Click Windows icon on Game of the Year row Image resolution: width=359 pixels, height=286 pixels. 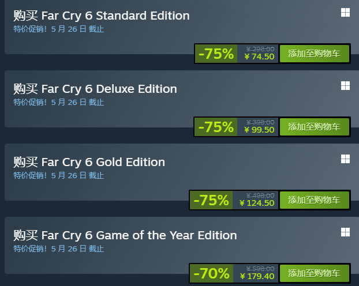(x=345, y=232)
